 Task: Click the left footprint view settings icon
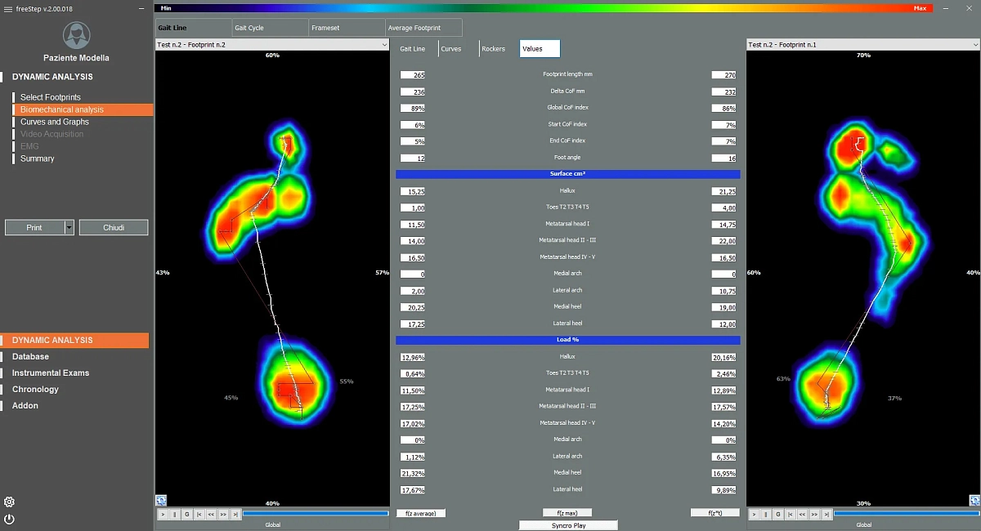[x=161, y=500]
